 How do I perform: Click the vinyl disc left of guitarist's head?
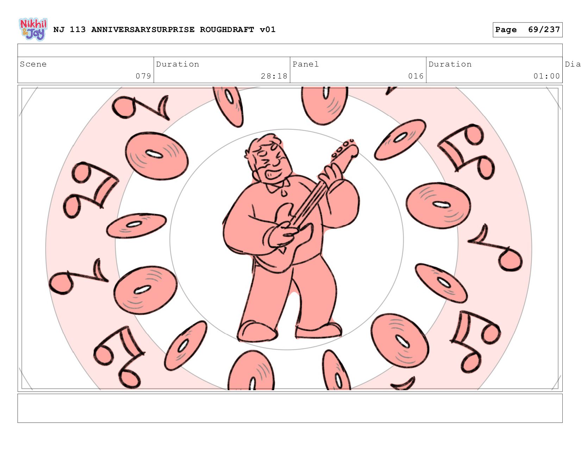tap(157, 155)
